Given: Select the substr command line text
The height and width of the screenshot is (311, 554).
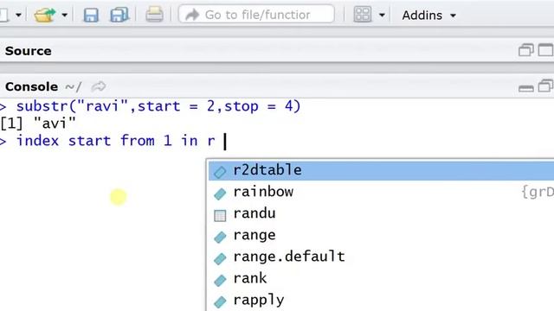Looking at the screenshot, I should tap(158, 106).
